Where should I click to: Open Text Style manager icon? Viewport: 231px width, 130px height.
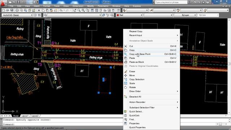[124, 10]
